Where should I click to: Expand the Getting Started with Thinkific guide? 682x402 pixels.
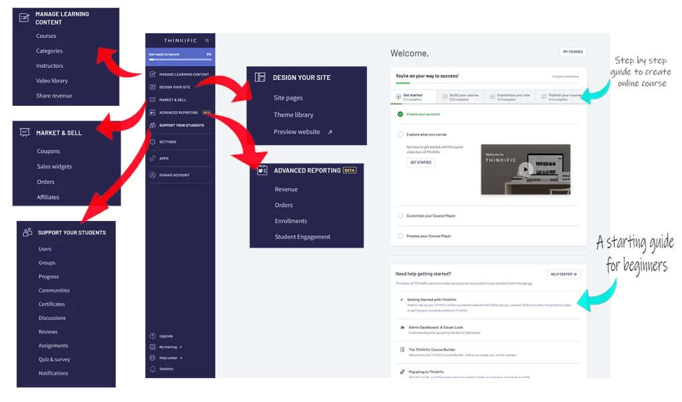click(432, 300)
